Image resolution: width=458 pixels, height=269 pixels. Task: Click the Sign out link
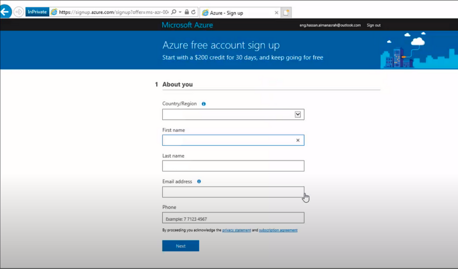[374, 25]
